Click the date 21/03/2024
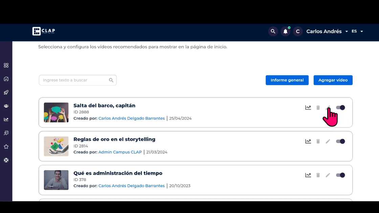379x213 pixels. (x=157, y=152)
